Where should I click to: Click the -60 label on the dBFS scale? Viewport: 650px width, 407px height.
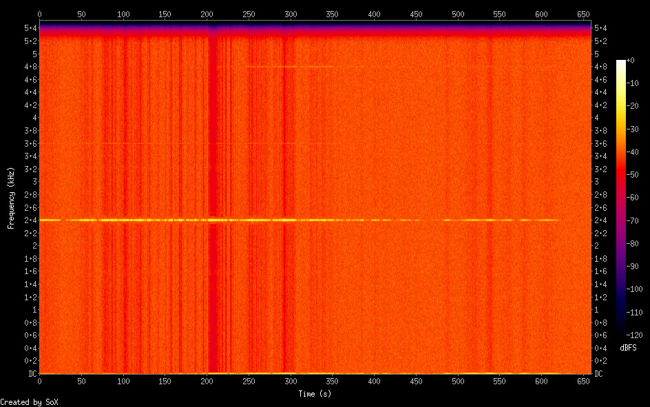click(x=627, y=198)
